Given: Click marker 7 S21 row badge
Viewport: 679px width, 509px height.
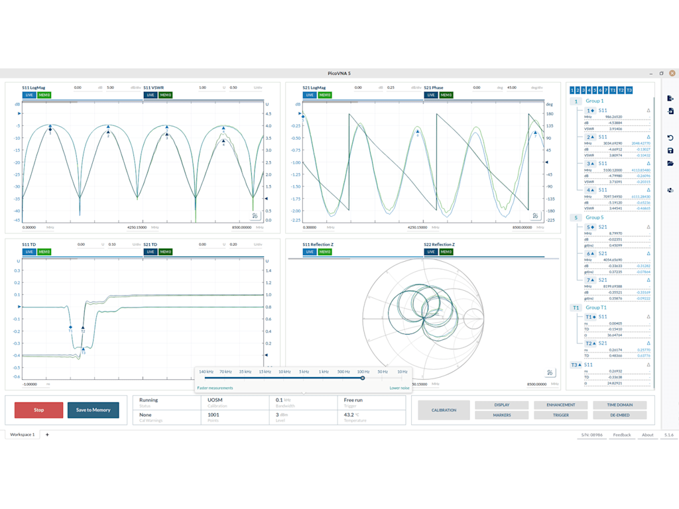Looking at the screenshot, I should point(590,280).
